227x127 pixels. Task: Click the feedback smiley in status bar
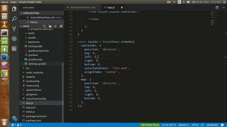pyautogui.click(x=222, y=125)
